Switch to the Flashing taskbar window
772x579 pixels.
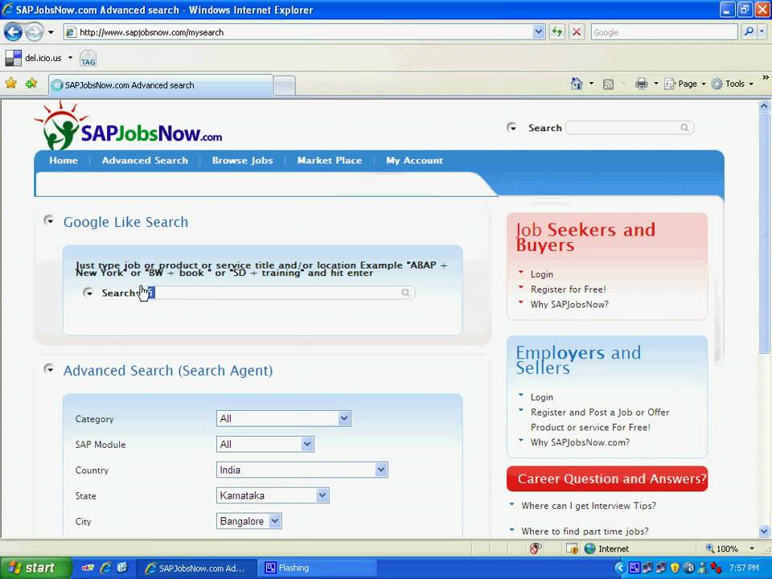click(318, 569)
